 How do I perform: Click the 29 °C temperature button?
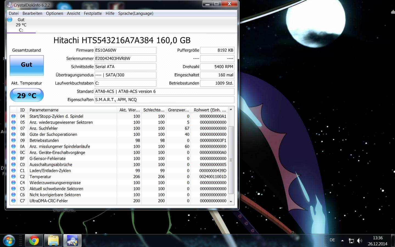(x=27, y=95)
